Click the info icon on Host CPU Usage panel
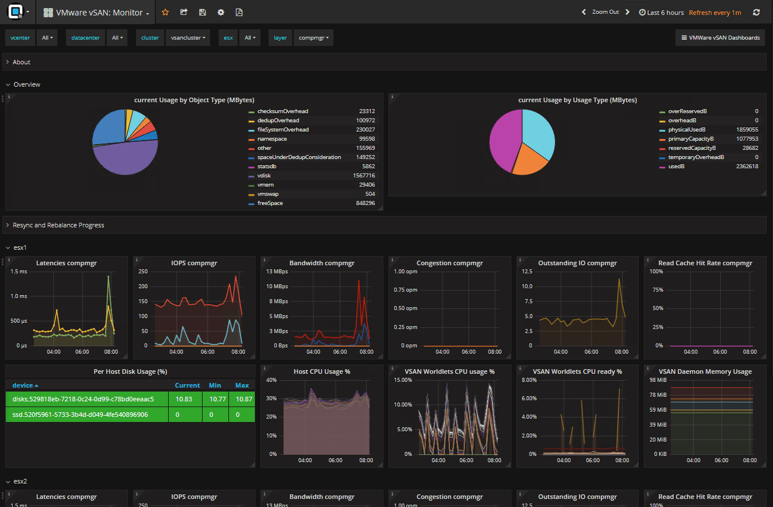This screenshot has height=507, width=773. [x=263, y=367]
